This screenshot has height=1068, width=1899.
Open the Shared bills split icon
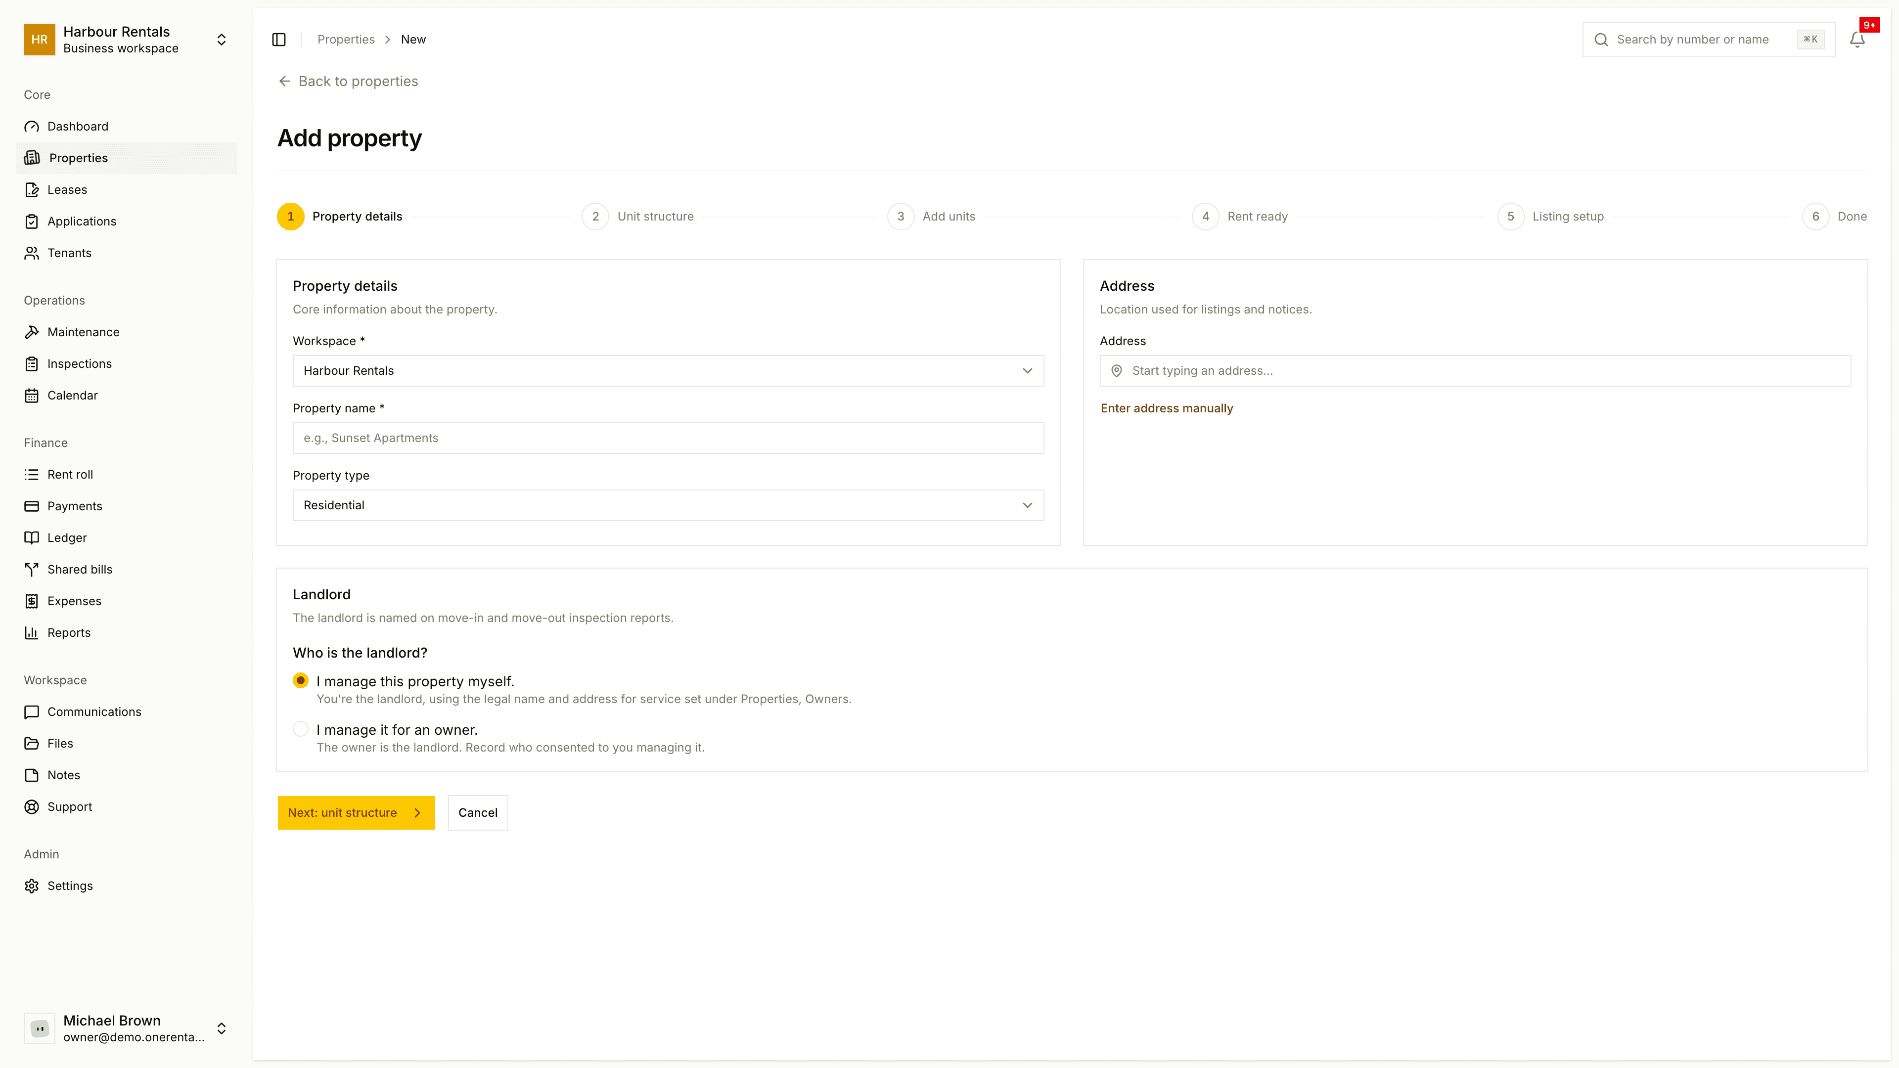32,570
